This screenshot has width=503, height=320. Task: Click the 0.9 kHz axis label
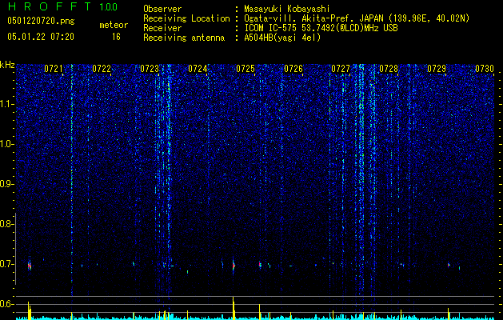pos(6,184)
